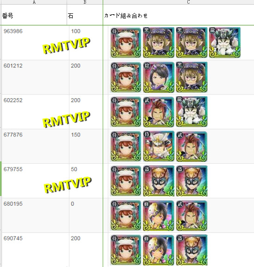Click the dragon-bearded card icon in row 963986

point(224,42)
